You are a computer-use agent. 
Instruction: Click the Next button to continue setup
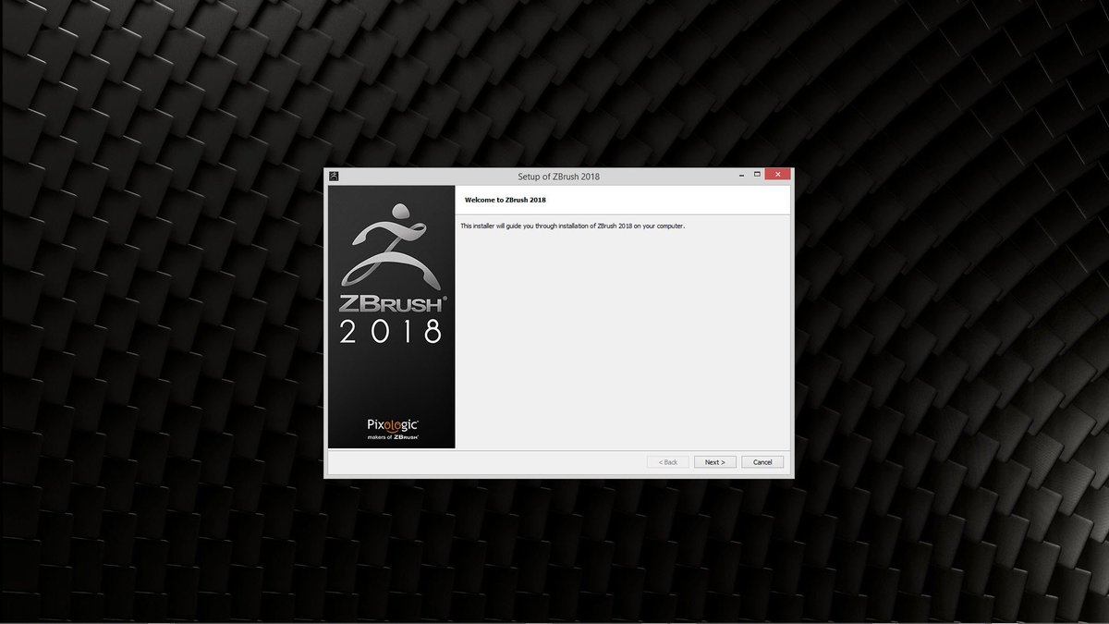[x=715, y=462]
